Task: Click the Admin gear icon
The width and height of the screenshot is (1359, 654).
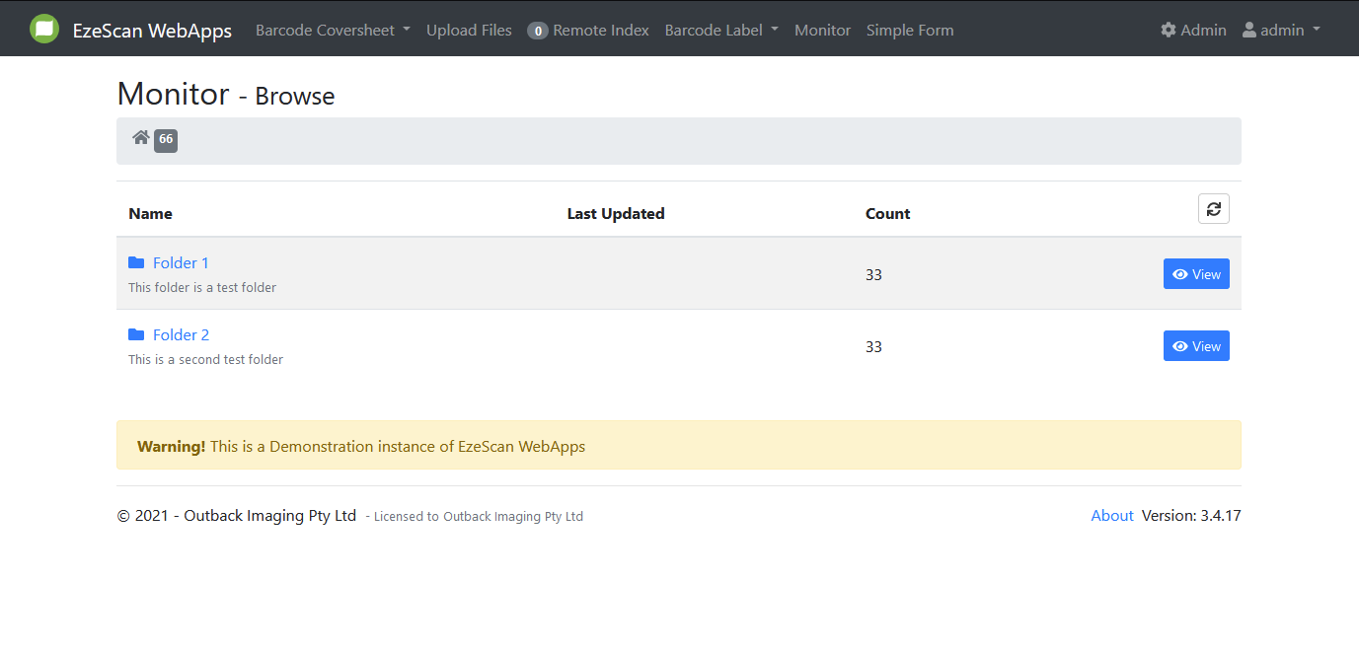Action: (1169, 31)
